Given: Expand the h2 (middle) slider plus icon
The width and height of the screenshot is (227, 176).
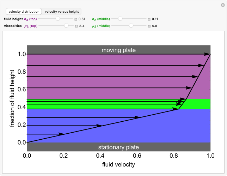Looking at the screenshot, I should click(x=149, y=19).
